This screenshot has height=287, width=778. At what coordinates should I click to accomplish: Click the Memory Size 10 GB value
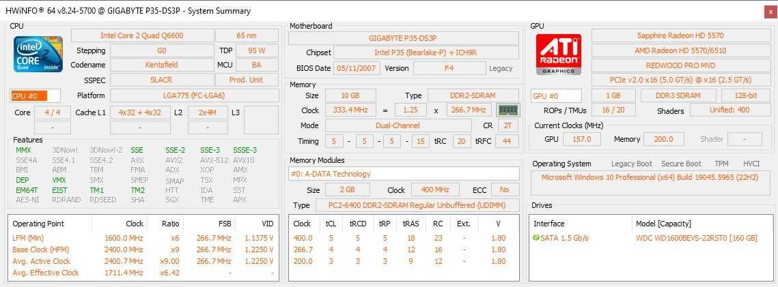pyautogui.click(x=350, y=95)
